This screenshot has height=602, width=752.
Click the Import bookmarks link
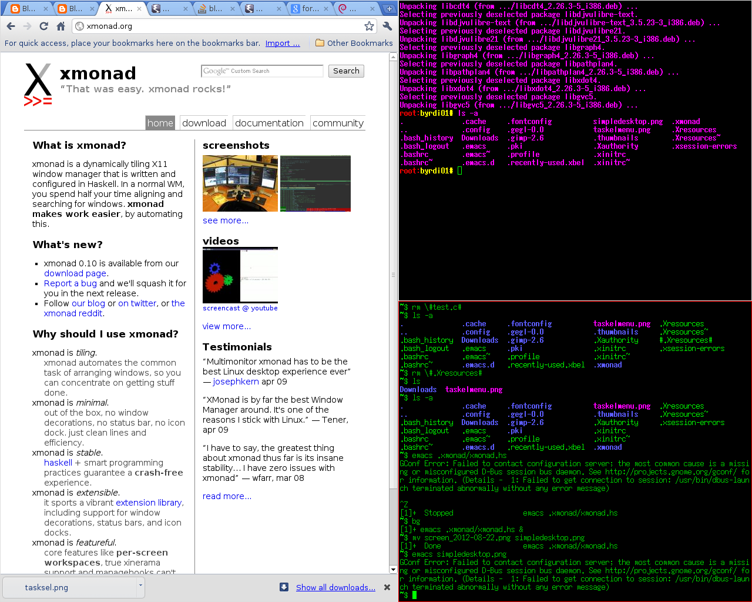(283, 43)
